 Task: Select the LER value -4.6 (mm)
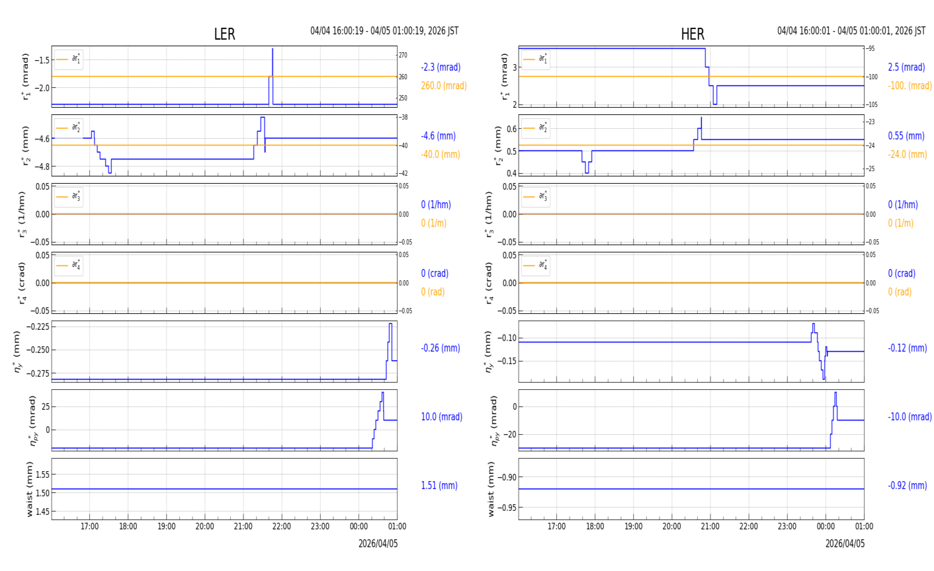[439, 136]
